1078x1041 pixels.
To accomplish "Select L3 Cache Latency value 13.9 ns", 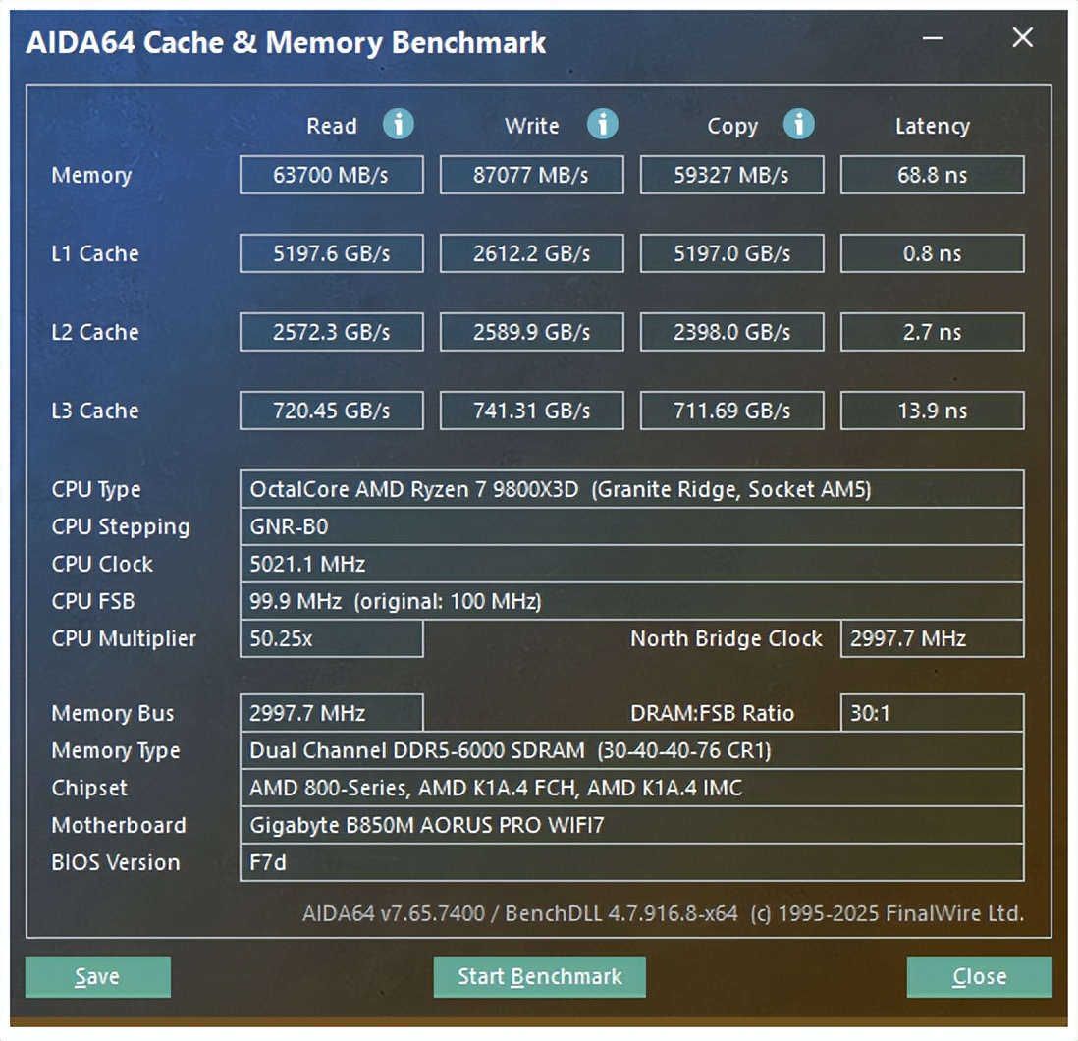I will [x=933, y=411].
